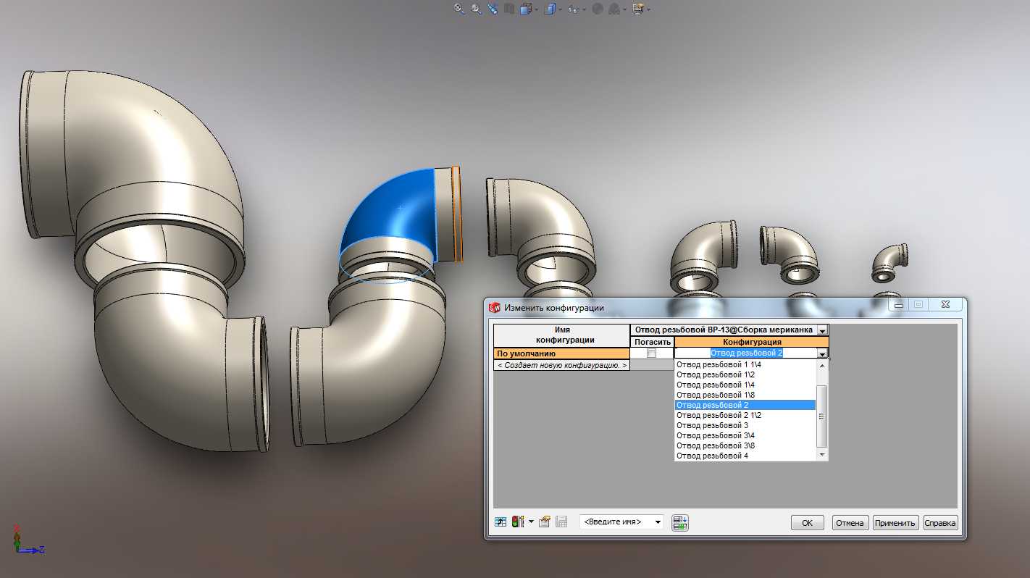Click the Hide/Show Items glasses icon

573,9
